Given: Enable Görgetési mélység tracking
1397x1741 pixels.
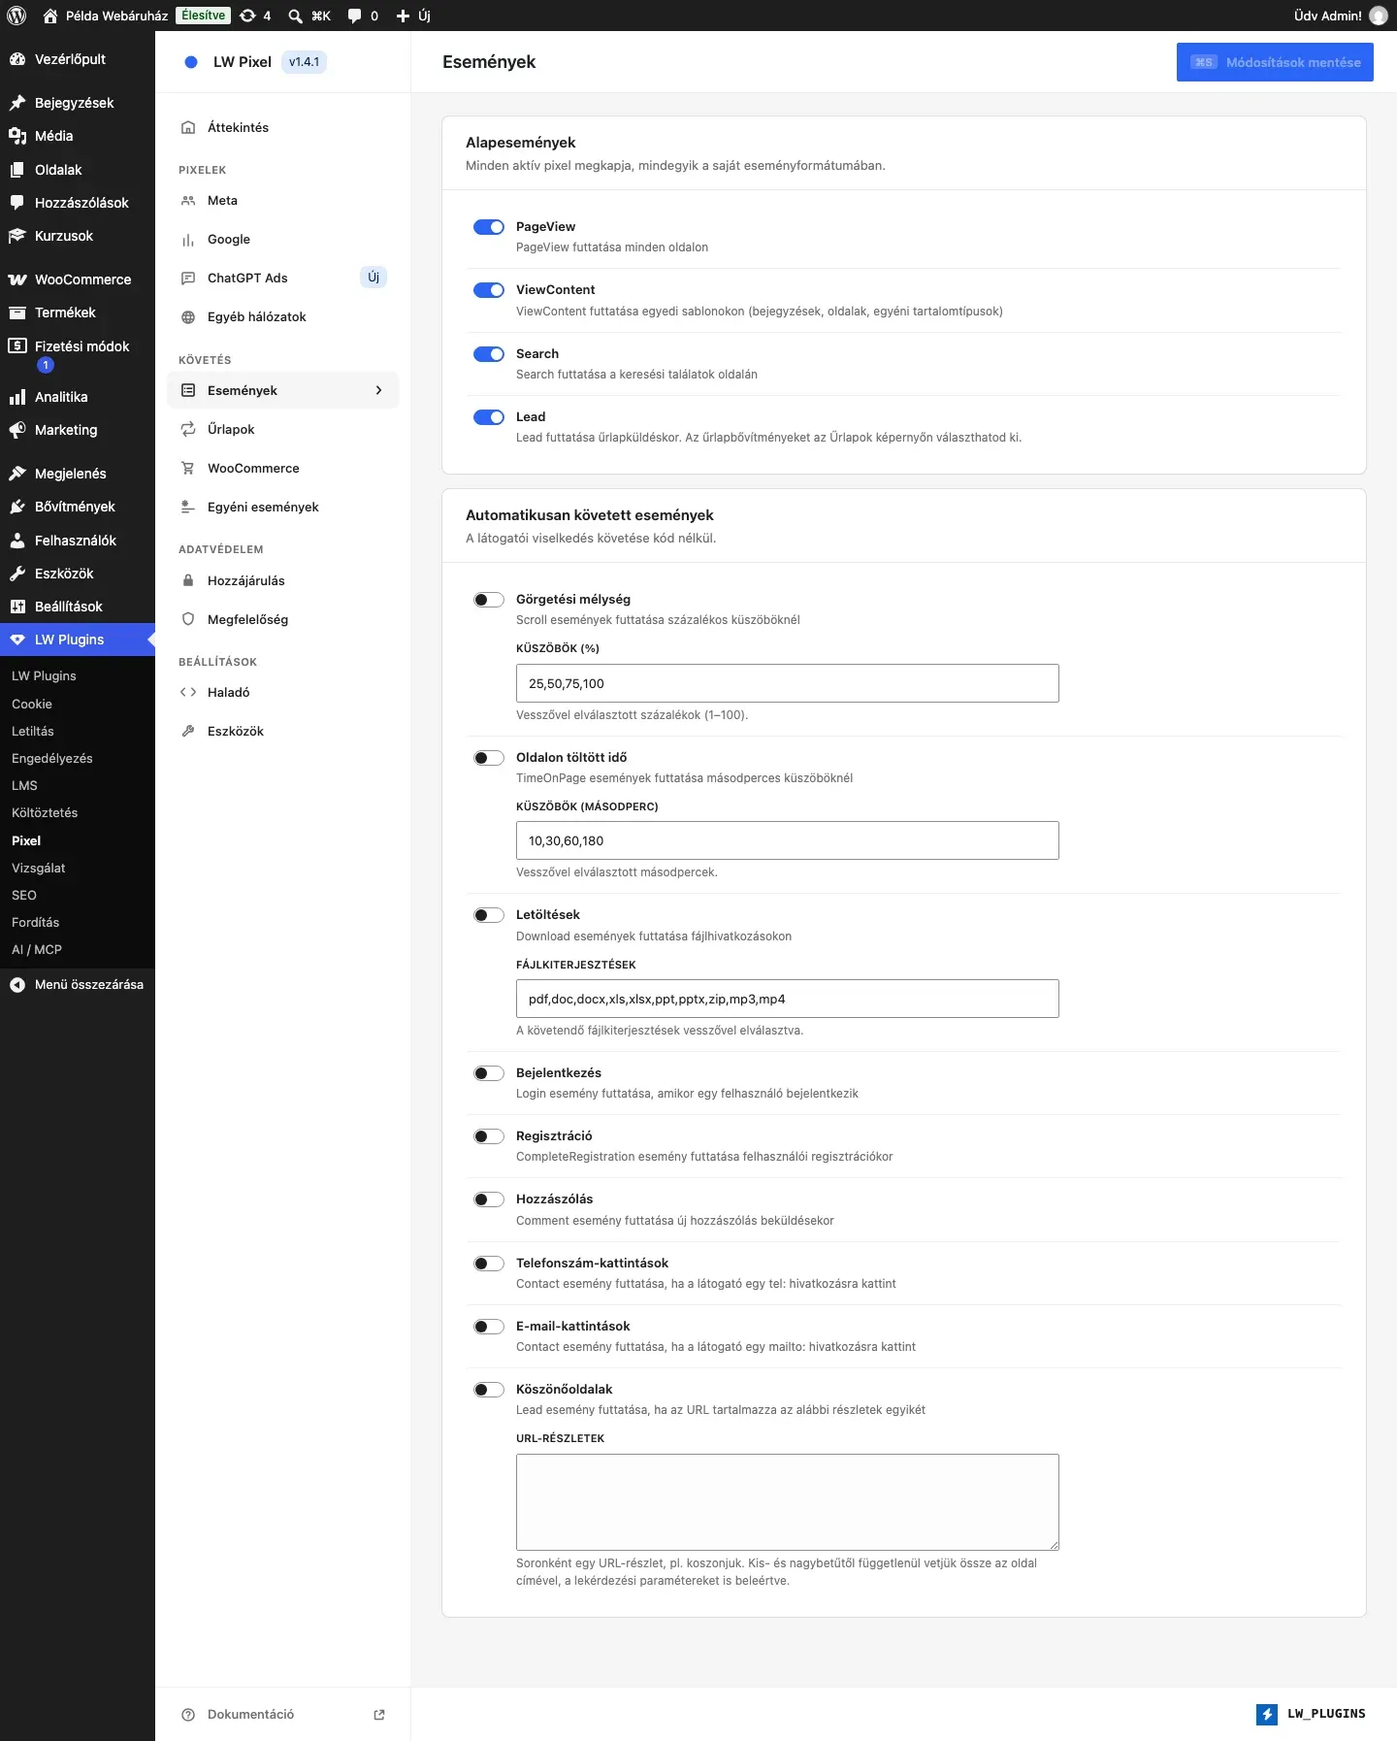Looking at the screenshot, I should [489, 600].
